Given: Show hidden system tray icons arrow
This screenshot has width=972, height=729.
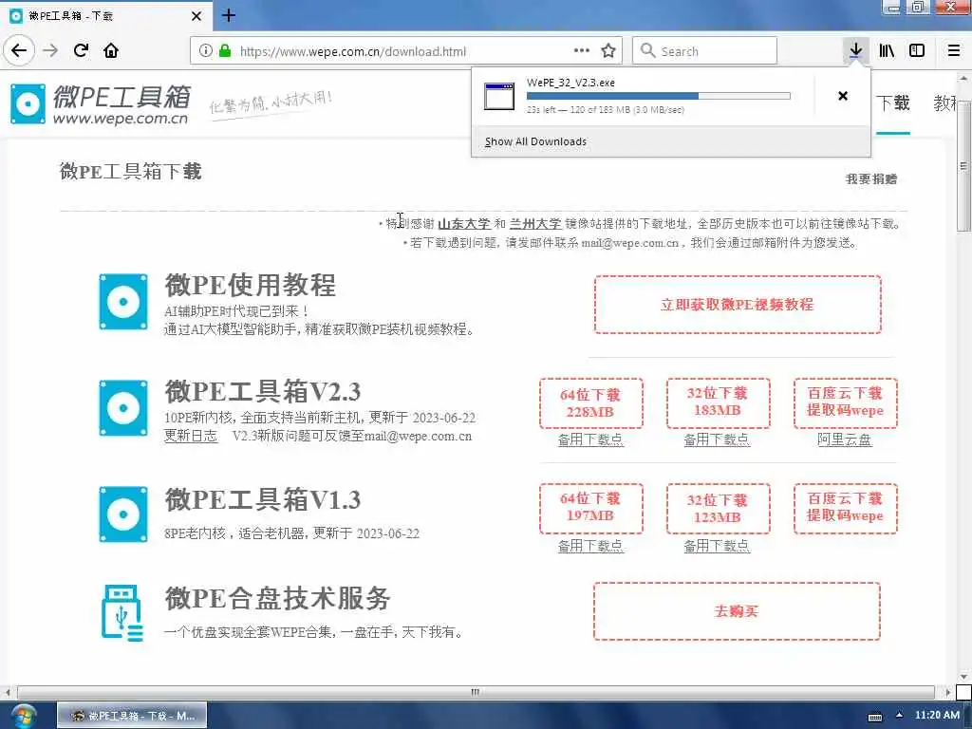Looking at the screenshot, I should (900, 715).
